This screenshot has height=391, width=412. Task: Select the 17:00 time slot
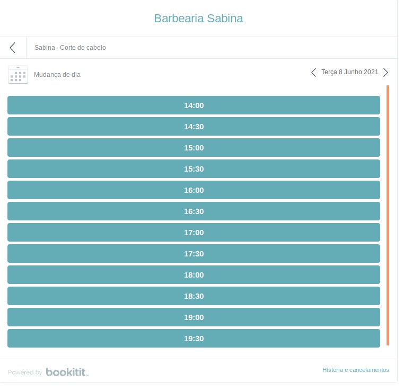(194, 233)
